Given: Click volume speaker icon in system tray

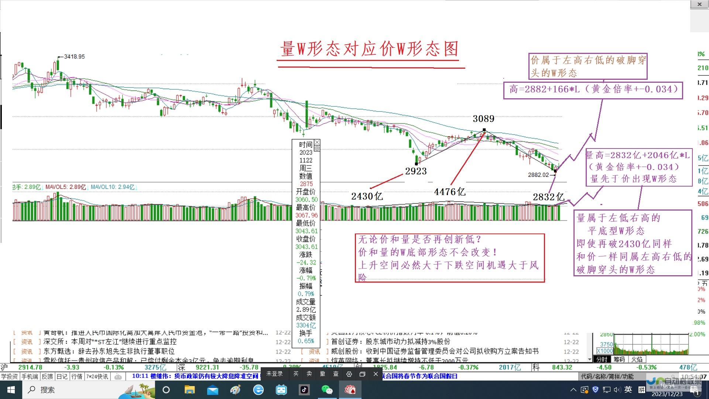Looking at the screenshot, I should tap(617, 390).
